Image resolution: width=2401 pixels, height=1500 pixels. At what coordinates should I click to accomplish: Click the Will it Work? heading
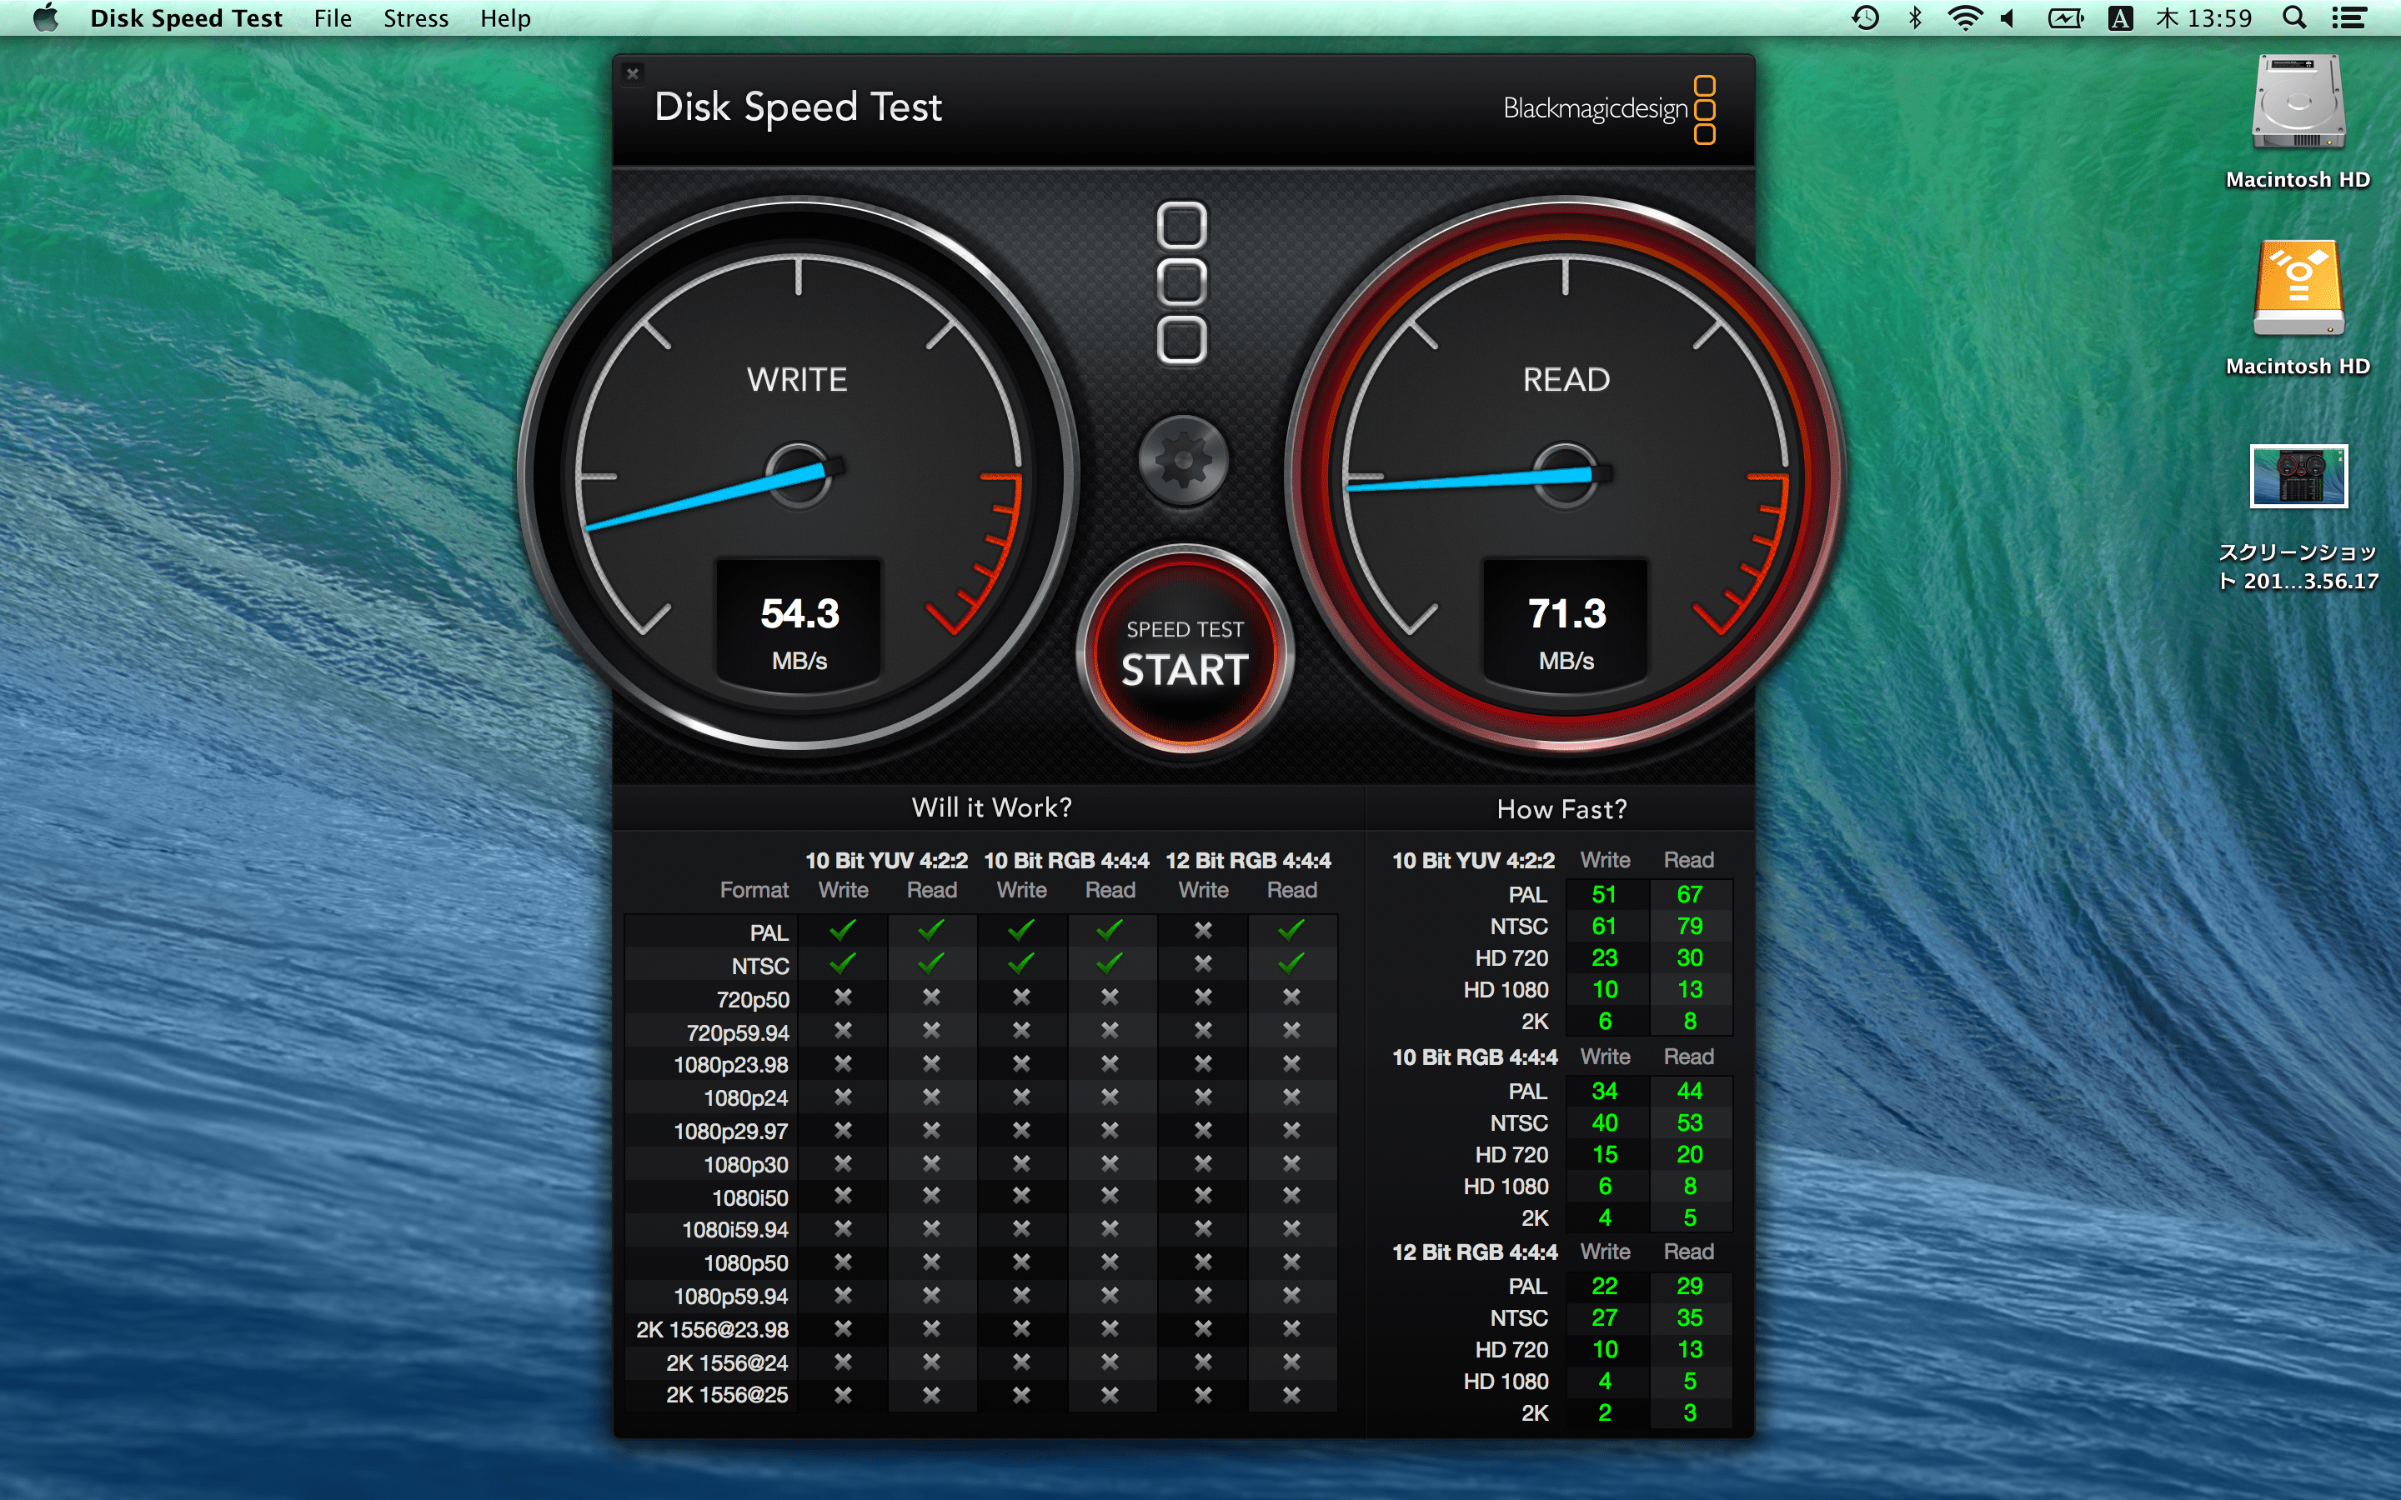(991, 807)
